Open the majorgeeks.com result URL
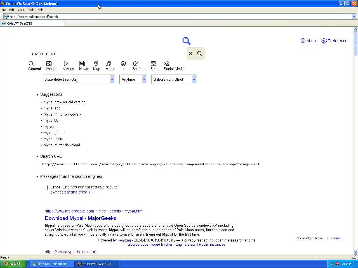 tap(94, 211)
